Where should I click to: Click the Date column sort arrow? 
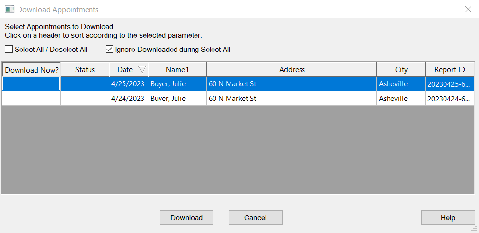tap(142, 69)
